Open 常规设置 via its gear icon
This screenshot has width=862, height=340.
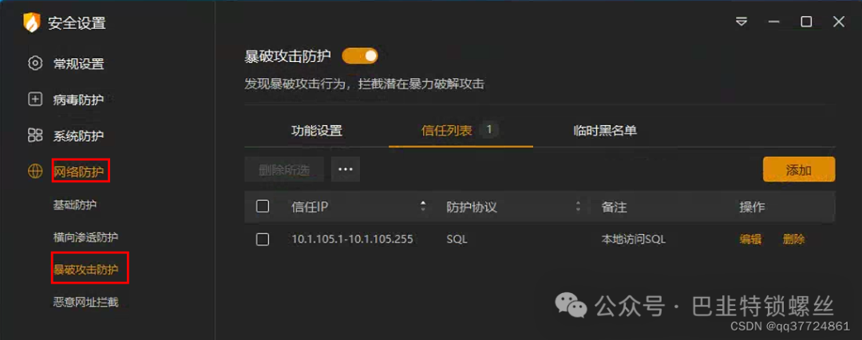tap(35, 63)
